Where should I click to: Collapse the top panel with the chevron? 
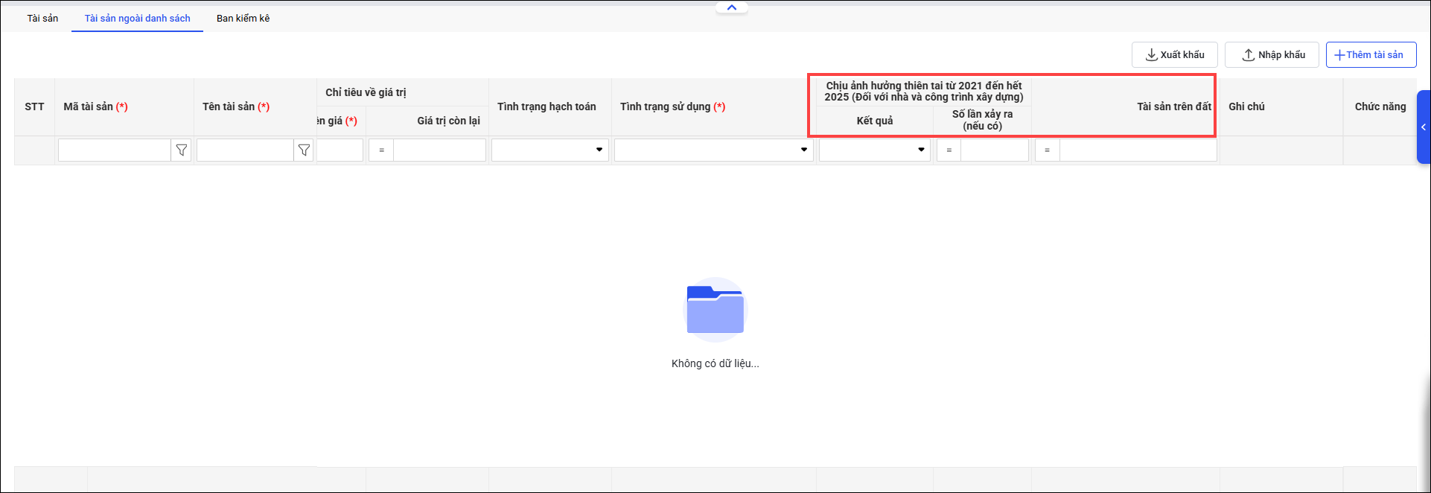[731, 7]
